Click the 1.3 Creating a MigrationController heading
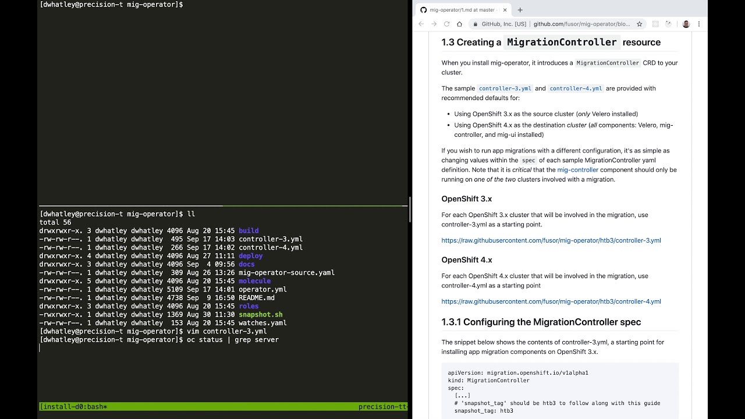 point(551,42)
